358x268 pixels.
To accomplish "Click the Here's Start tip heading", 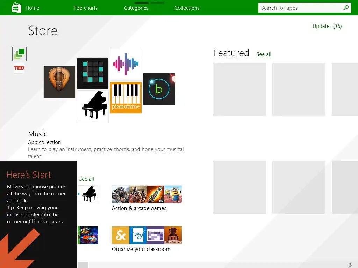I will 29,175.
